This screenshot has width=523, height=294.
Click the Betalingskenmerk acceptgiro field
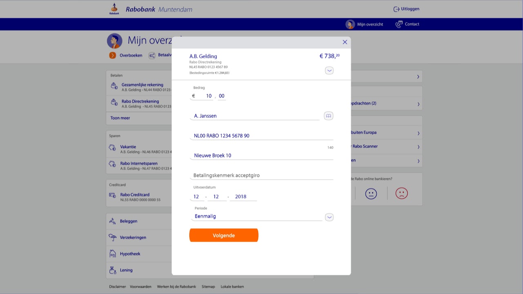coord(261,175)
